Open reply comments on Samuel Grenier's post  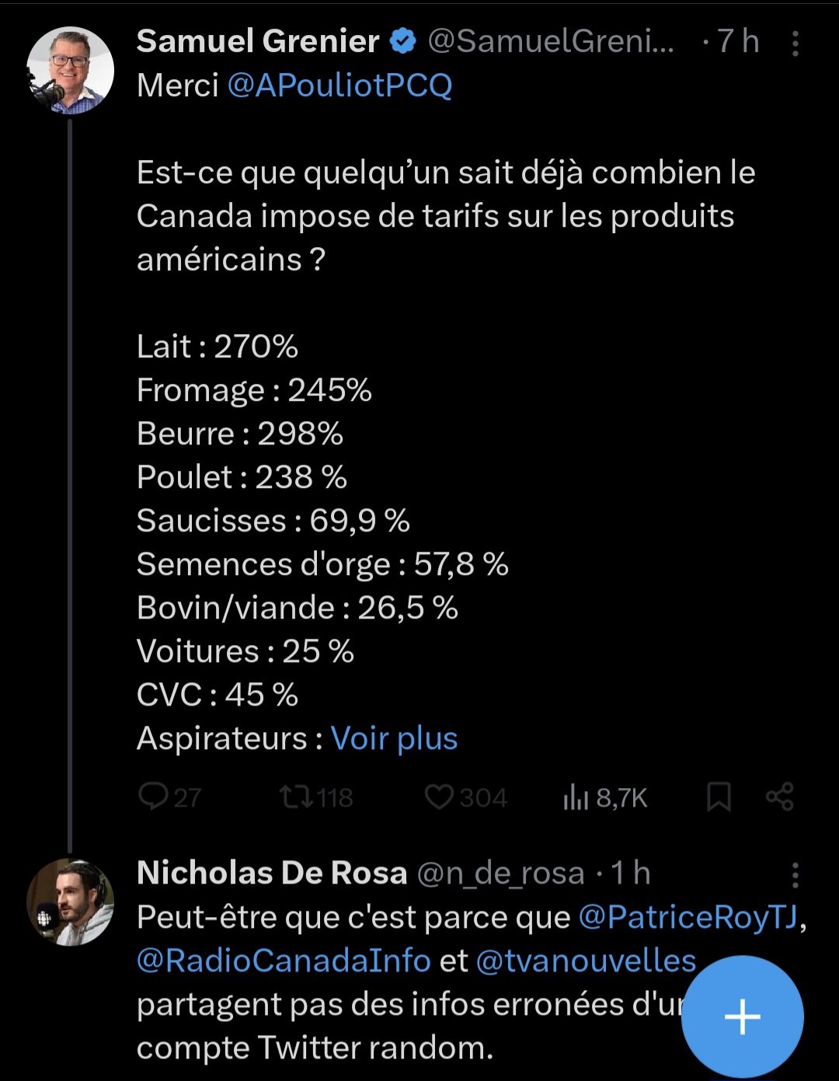(169, 797)
